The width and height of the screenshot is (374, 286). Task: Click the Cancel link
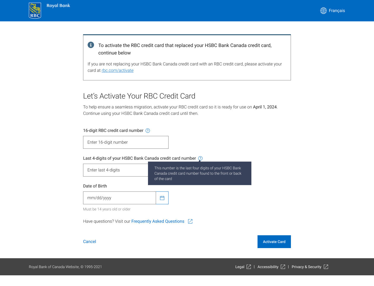tap(89, 242)
